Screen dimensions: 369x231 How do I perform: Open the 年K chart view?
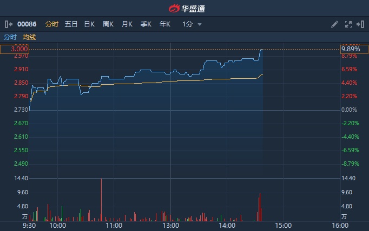click(x=165, y=24)
